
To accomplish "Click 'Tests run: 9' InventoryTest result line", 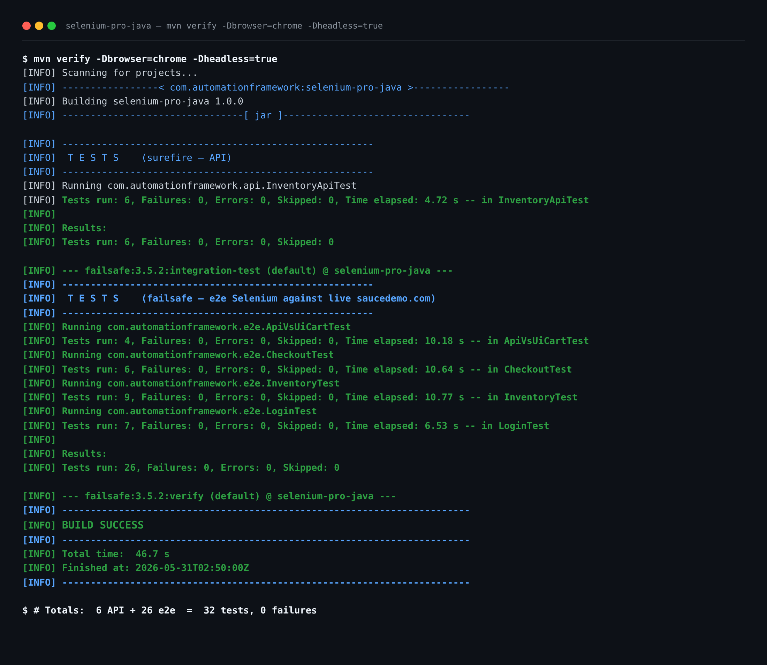I will pos(300,398).
